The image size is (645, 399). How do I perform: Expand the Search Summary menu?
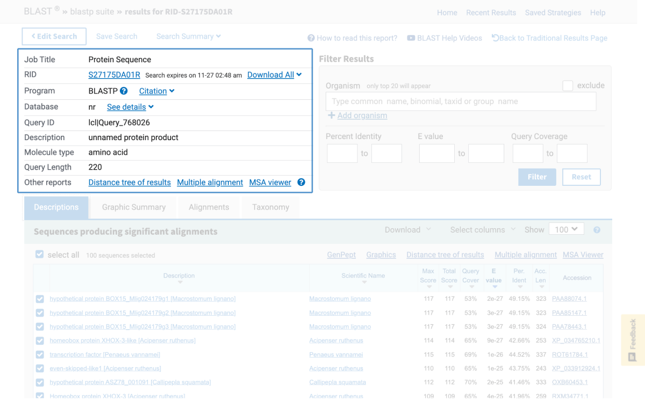point(188,37)
